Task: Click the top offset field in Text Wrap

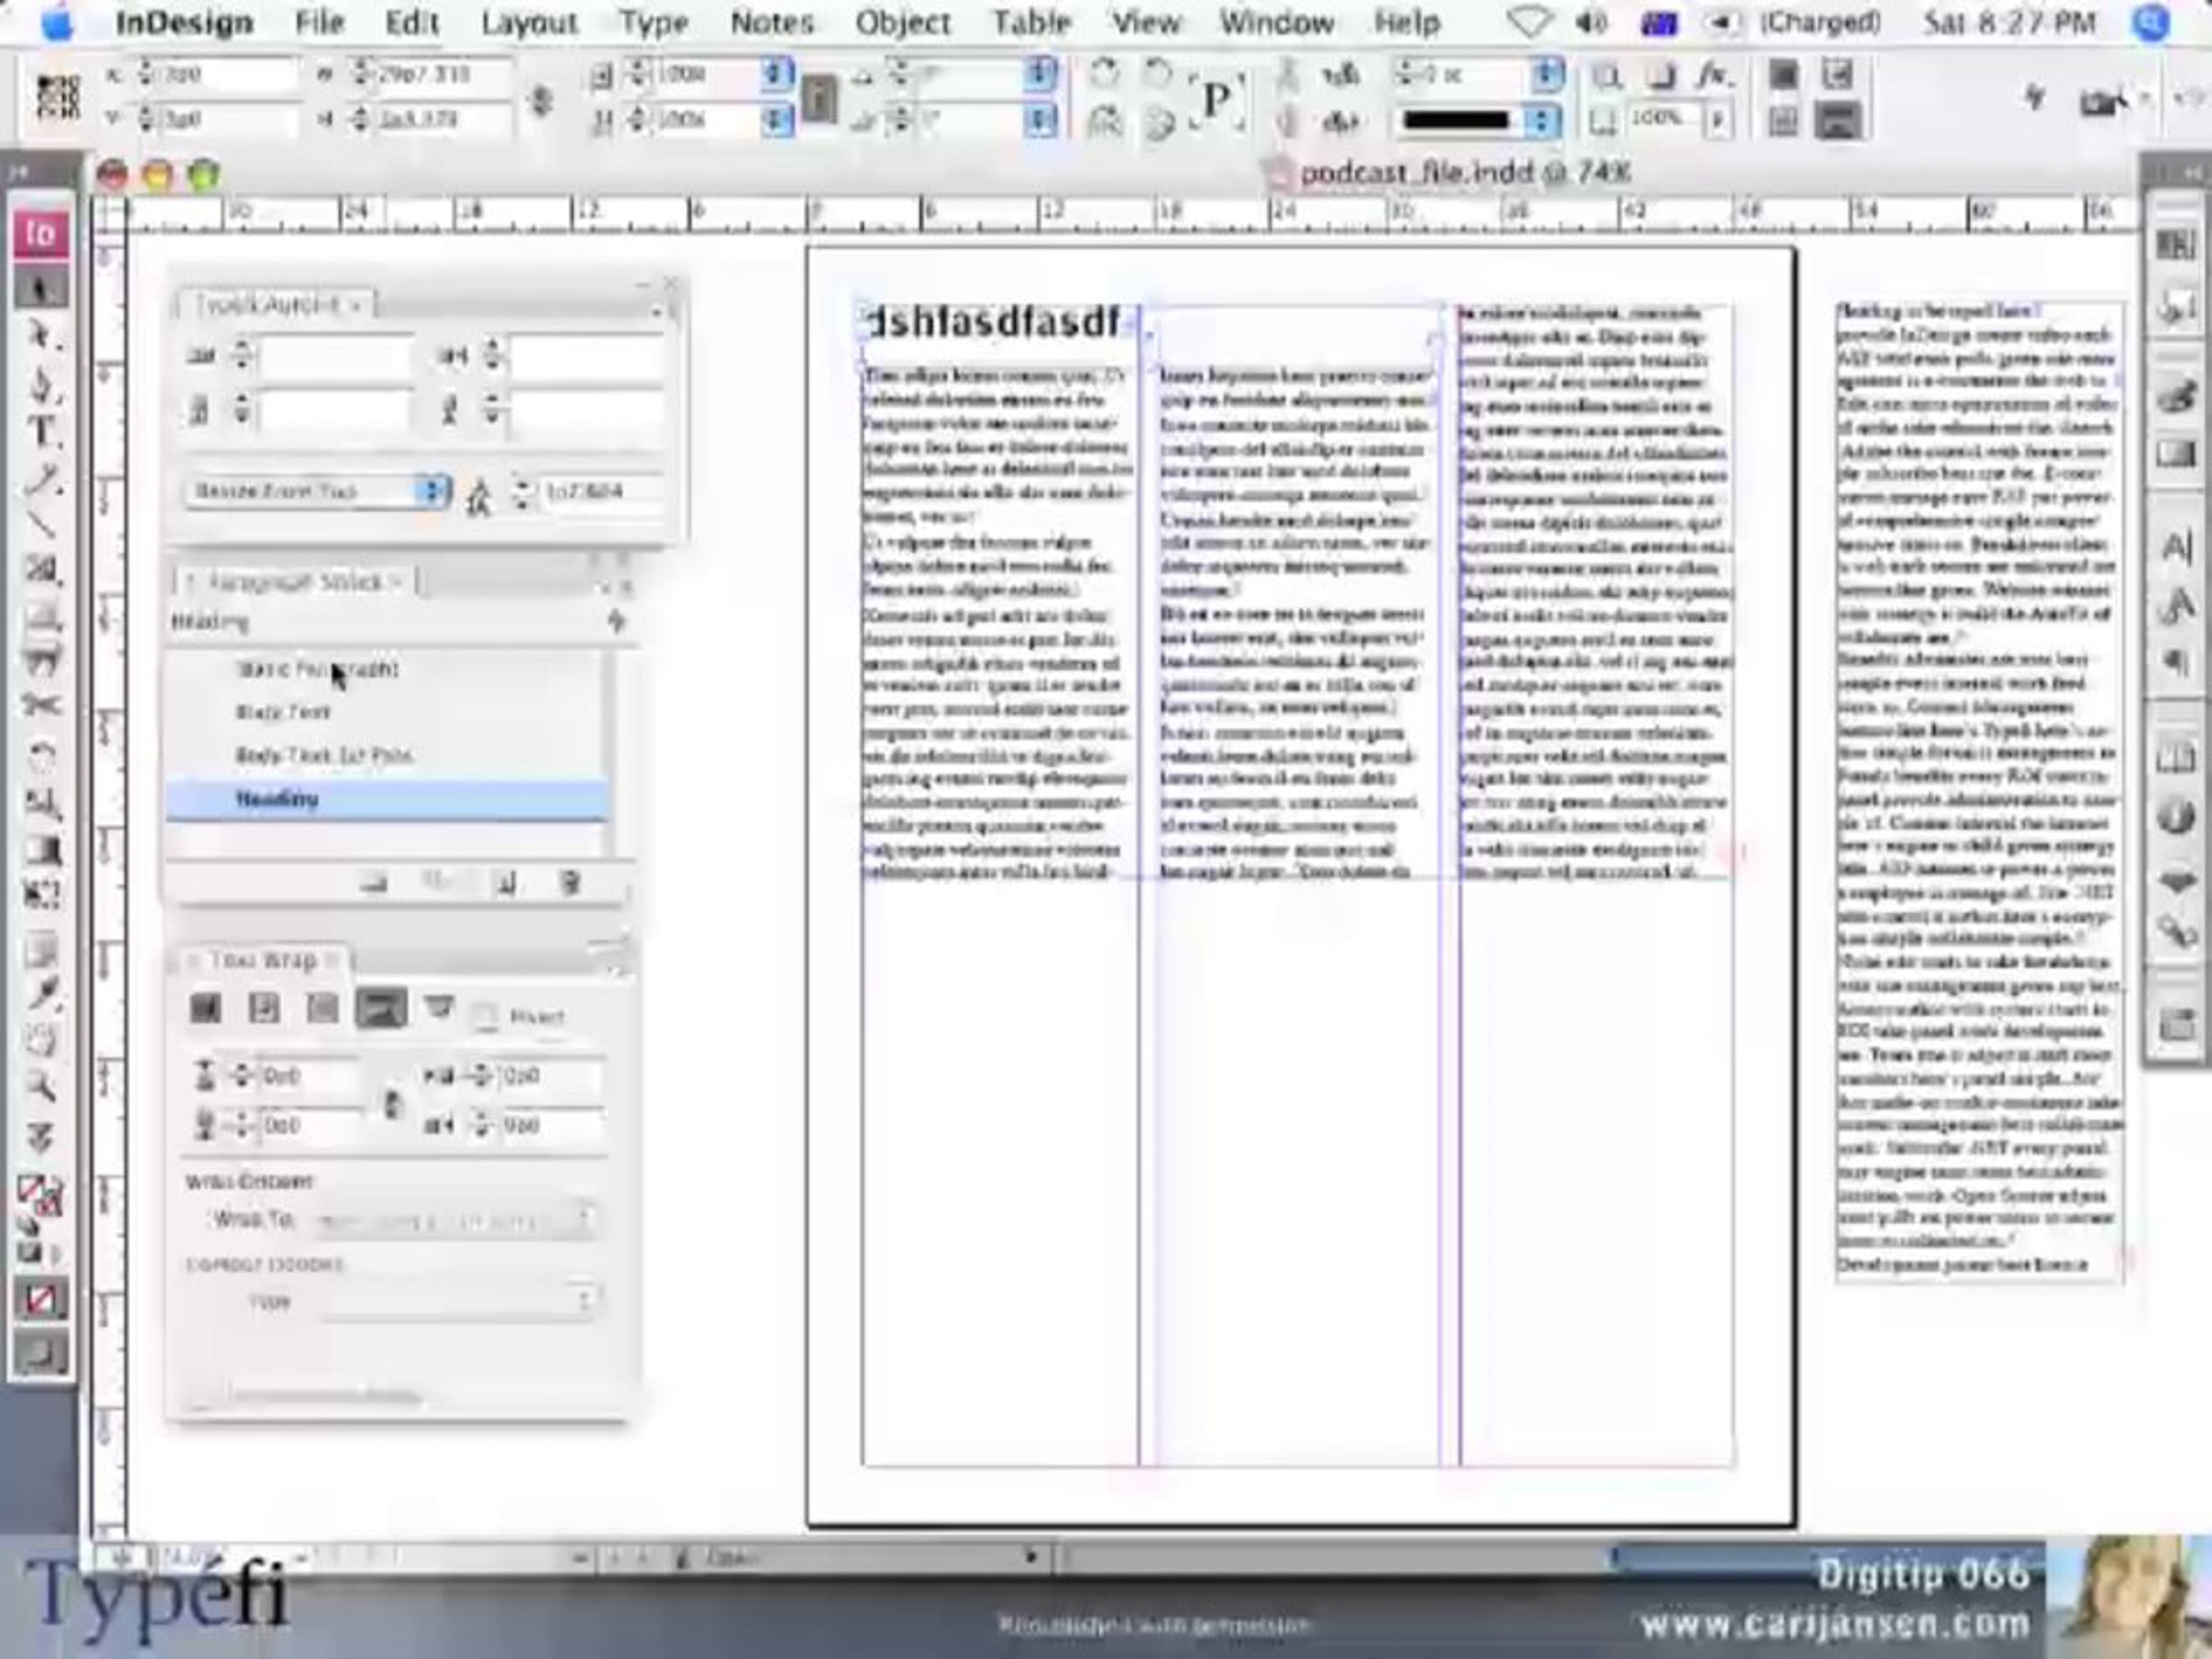Action: point(305,1076)
